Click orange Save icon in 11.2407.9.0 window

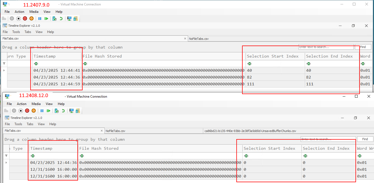[x=31, y=19]
